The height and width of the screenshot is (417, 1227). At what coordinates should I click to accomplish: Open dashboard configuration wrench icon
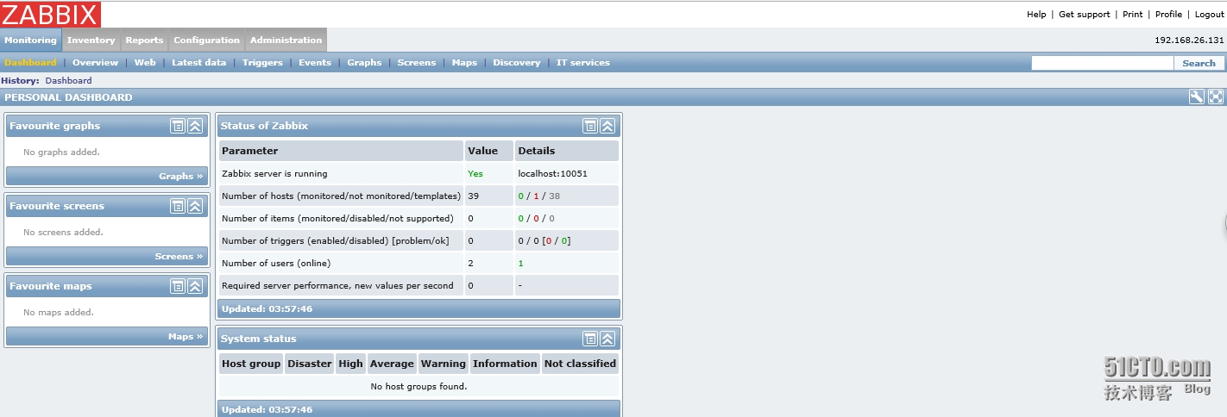coord(1196,96)
